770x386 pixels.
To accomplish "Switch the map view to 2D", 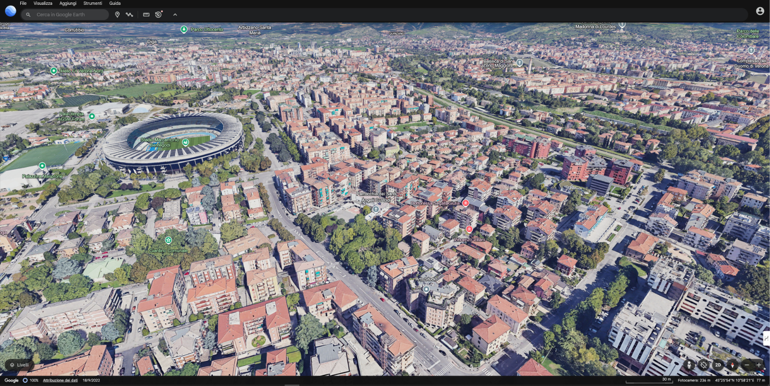I will (718, 365).
